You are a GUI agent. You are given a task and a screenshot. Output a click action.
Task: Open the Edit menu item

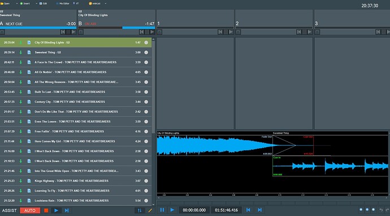point(44,3)
